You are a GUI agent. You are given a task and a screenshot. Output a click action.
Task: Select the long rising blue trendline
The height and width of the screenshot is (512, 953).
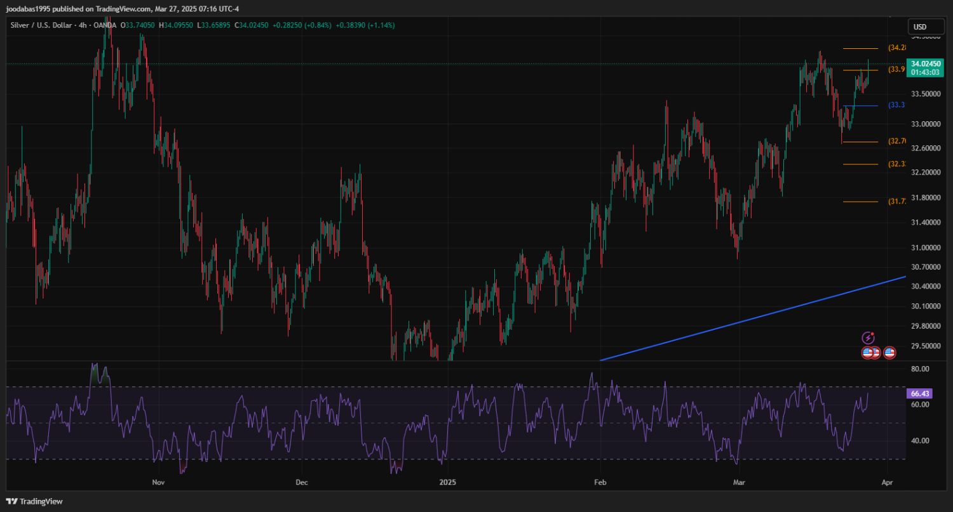click(x=753, y=318)
